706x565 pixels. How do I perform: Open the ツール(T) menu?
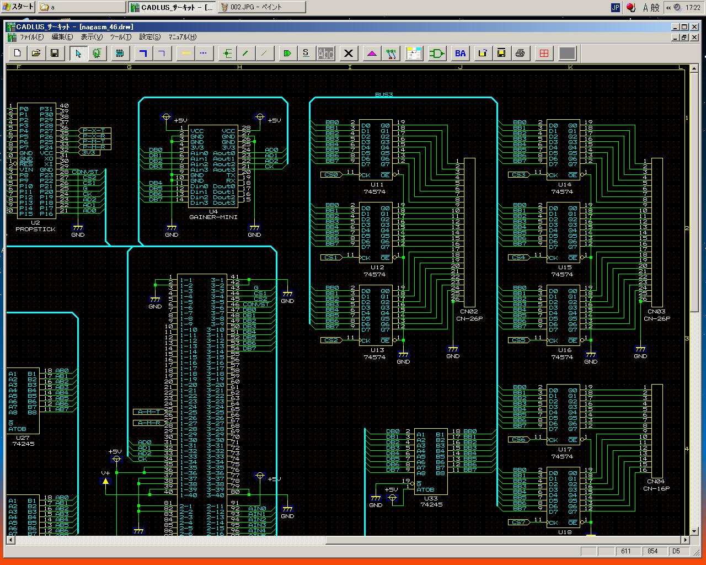click(x=120, y=37)
